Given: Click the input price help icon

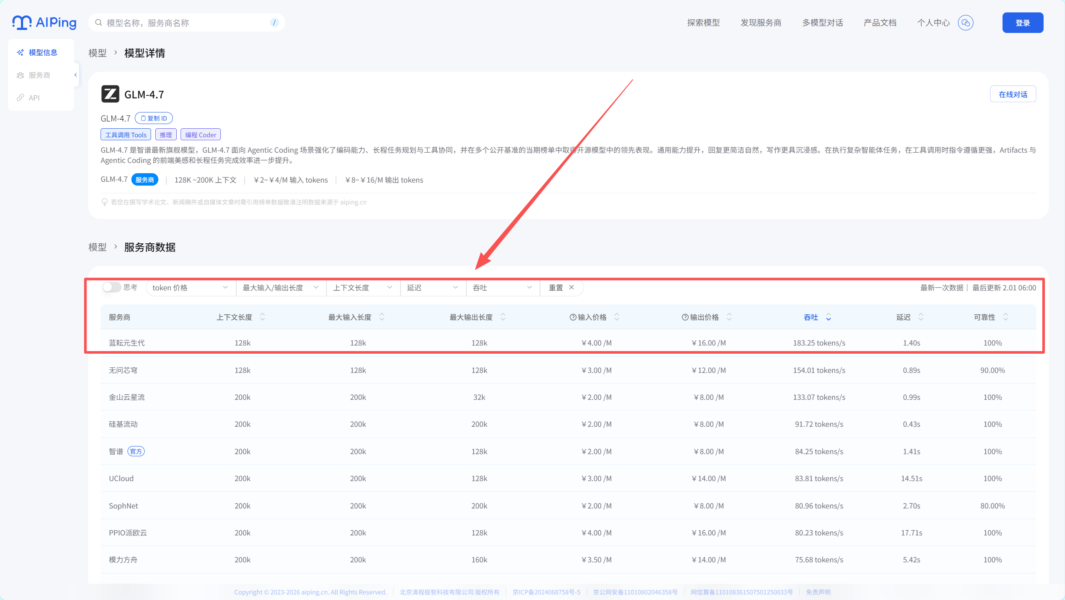Looking at the screenshot, I should [x=573, y=317].
